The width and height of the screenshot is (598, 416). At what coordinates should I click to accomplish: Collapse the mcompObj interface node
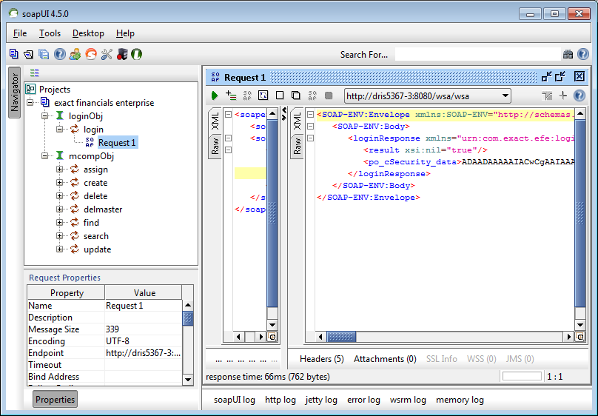point(44,156)
